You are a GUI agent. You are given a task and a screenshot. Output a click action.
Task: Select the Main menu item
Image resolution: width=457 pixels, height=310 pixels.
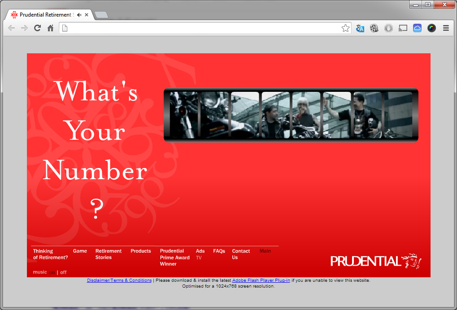(265, 251)
